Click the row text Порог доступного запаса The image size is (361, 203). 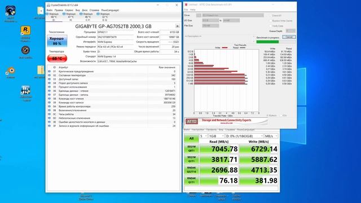73,83
